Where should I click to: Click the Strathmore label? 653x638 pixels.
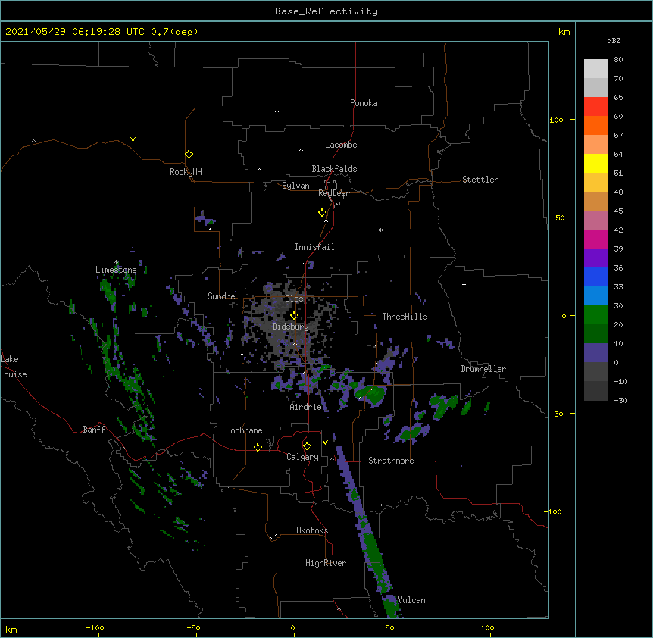(x=391, y=461)
